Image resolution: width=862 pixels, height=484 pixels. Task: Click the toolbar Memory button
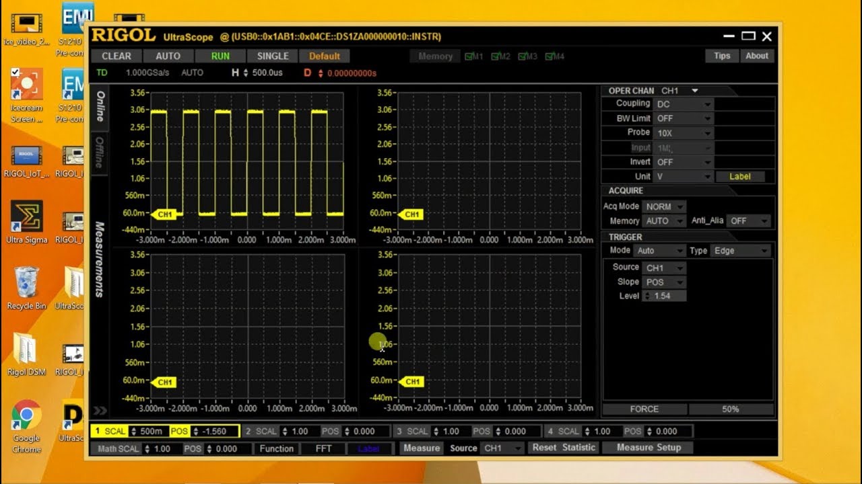tap(435, 56)
